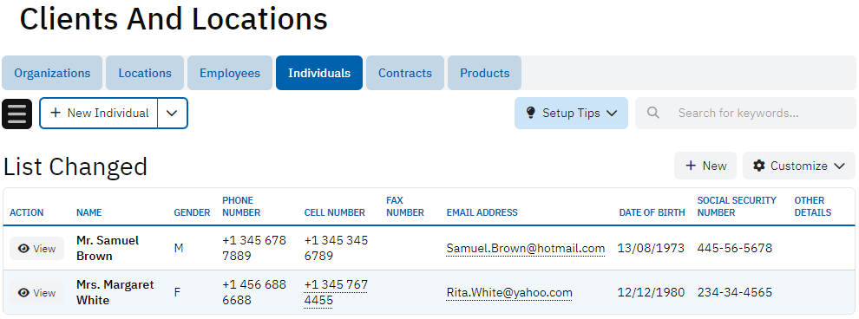Click Margaret White's cell number link
The width and height of the screenshot is (859, 319).
[x=336, y=293]
